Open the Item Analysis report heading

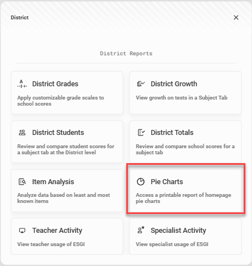[x=53, y=182]
